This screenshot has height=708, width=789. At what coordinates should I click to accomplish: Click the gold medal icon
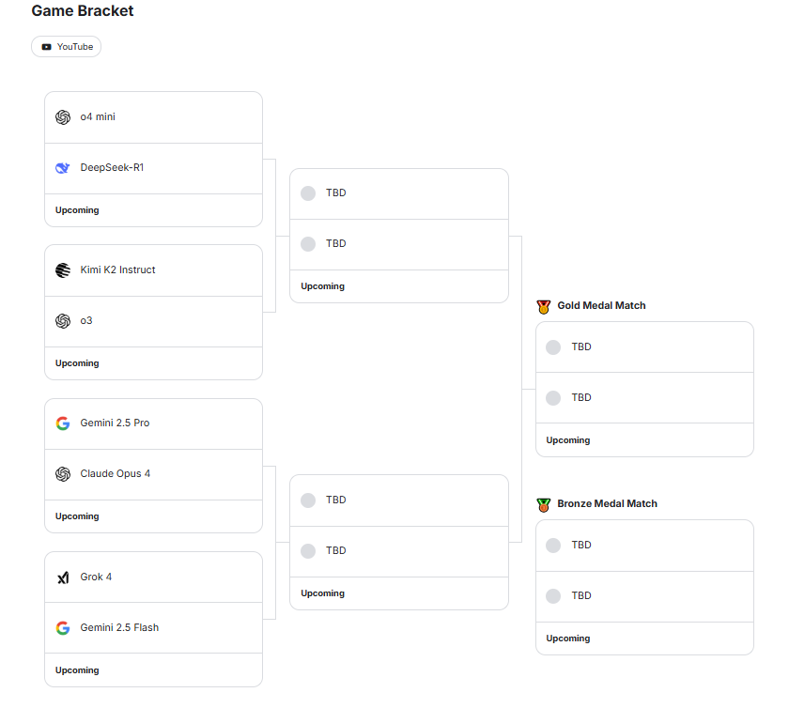point(544,306)
